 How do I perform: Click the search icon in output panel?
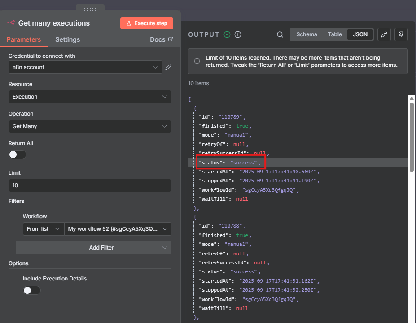coord(280,34)
